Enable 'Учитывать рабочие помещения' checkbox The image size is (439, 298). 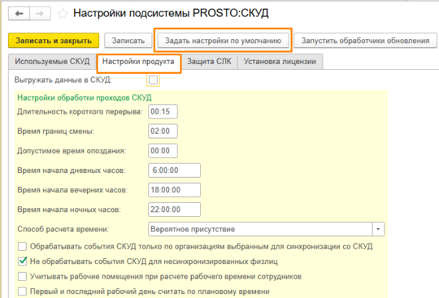click(23, 276)
